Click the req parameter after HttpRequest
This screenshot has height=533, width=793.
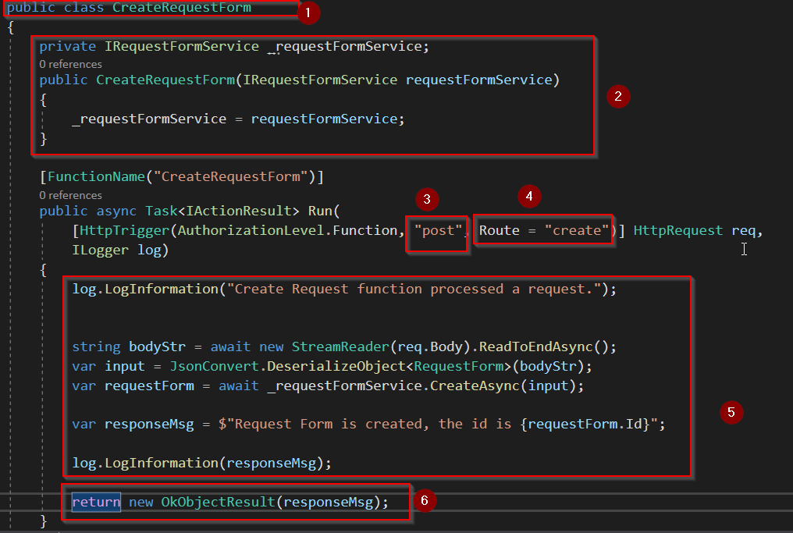click(743, 230)
